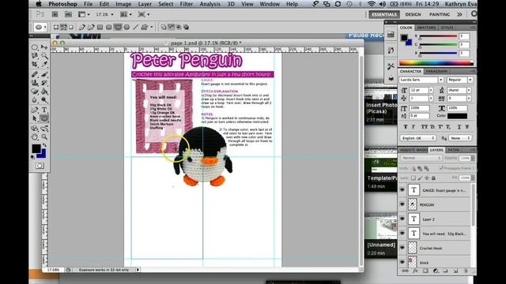Select the Type tool

(x=44, y=110)
